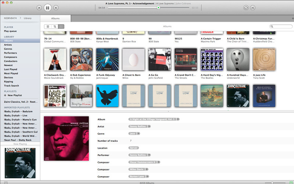The image size is (294, 184).
Task: Switch to album grid view
Action: tap(61, 26)
